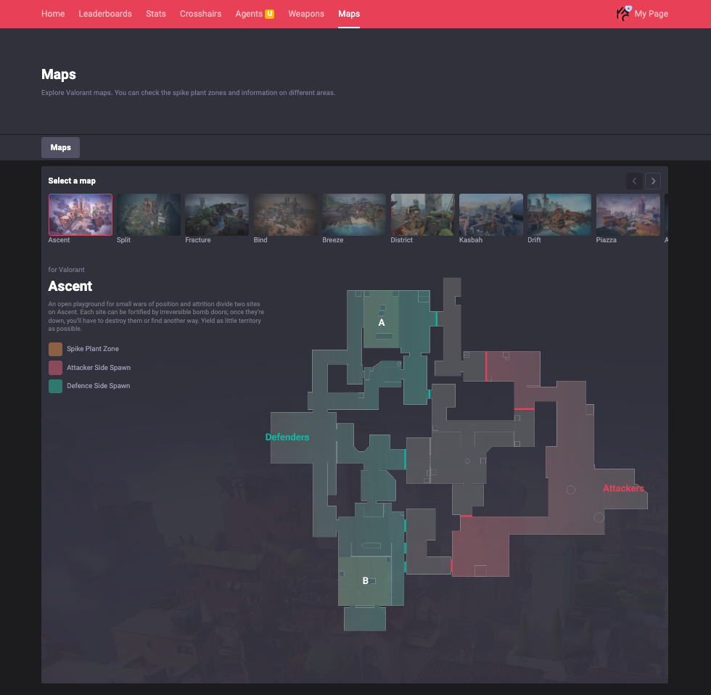Show next maps with right chevron
The width and height of the screenshot is (711, 695).
[653, 181]
